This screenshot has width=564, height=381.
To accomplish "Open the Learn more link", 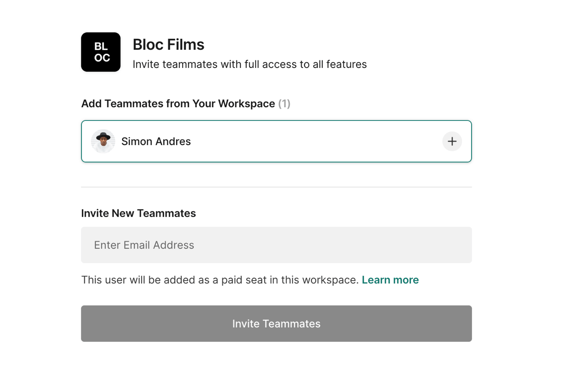I will click(390, 280).
